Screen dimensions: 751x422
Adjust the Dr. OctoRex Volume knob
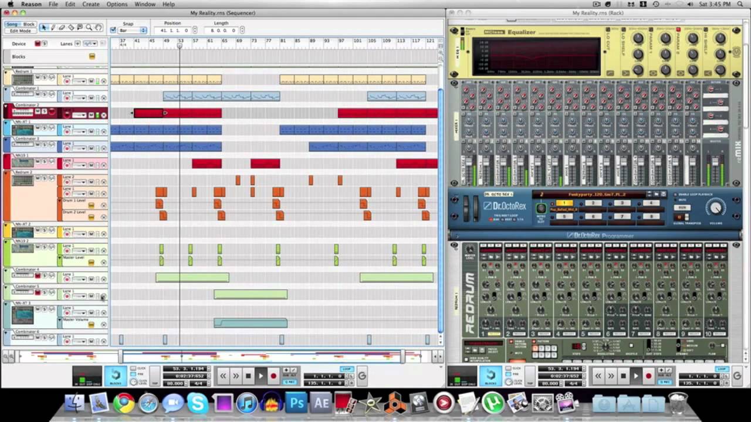716,208
